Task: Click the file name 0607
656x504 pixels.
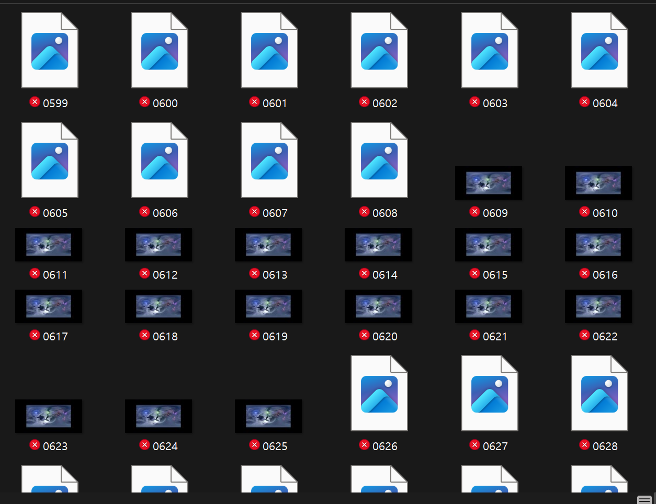Action: (x=275, y=213)
